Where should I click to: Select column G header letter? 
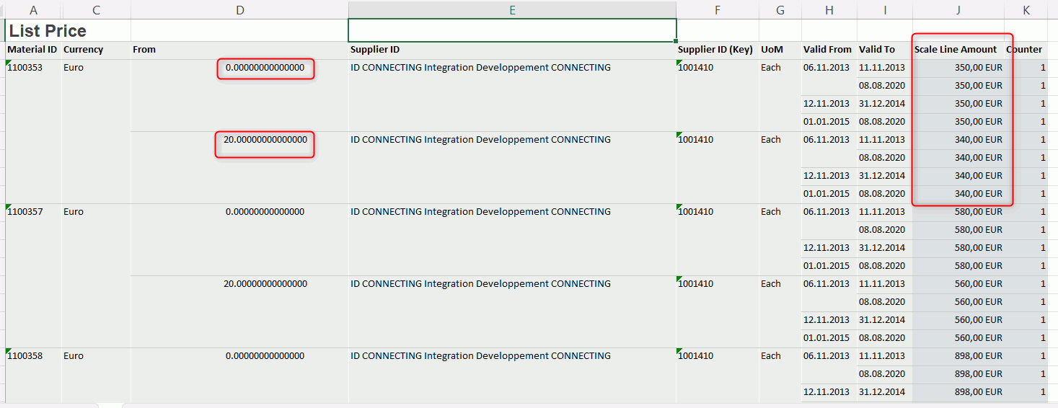coord(780,10)
